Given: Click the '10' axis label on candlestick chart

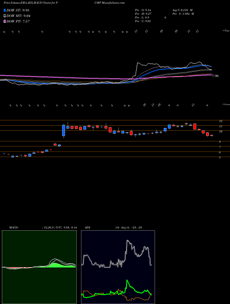Looking at the screenshot, I should (x=220, y=132).
